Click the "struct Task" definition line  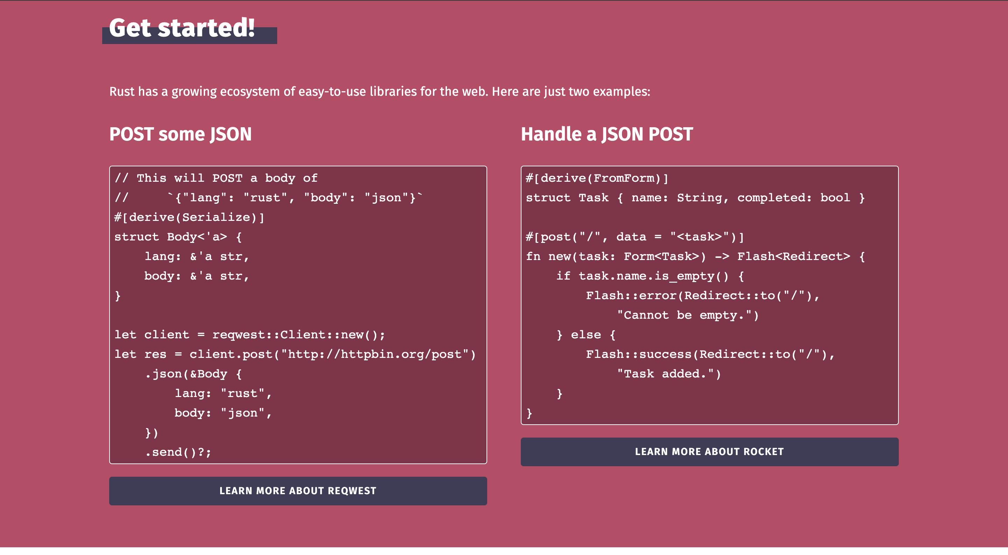(x=695, y=198)
